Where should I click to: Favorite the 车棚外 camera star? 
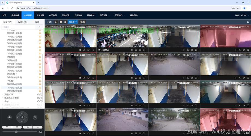(x=40, y=57)
